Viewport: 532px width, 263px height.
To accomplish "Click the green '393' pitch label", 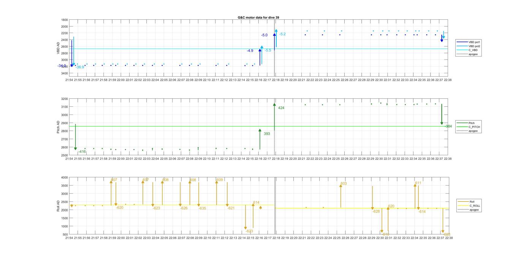I will coord(267,134).
